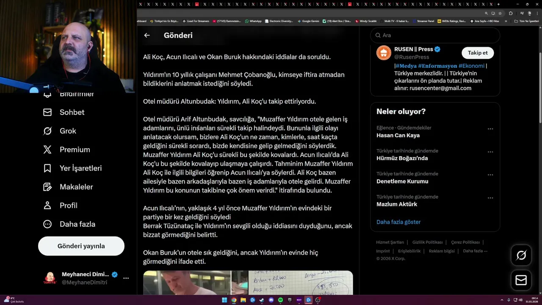Click the Profil person icon
Screen dimensions: 542x305
[x=47, y=205]
